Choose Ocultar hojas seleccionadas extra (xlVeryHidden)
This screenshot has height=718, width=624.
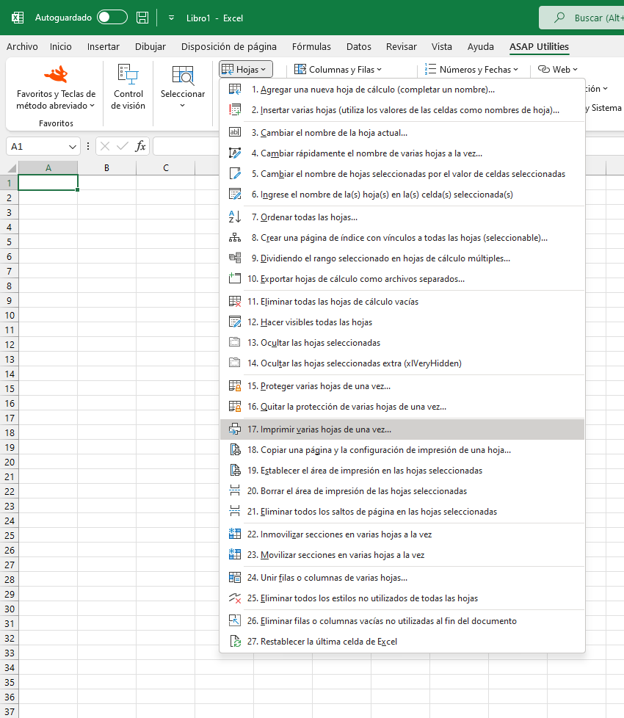tap(402, 363)
